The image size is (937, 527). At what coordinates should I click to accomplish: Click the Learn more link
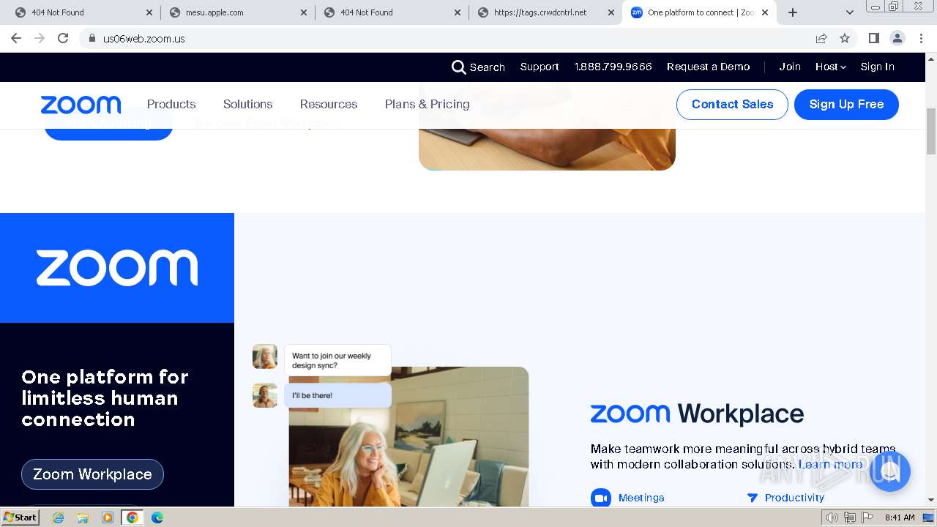coord(831,464)
